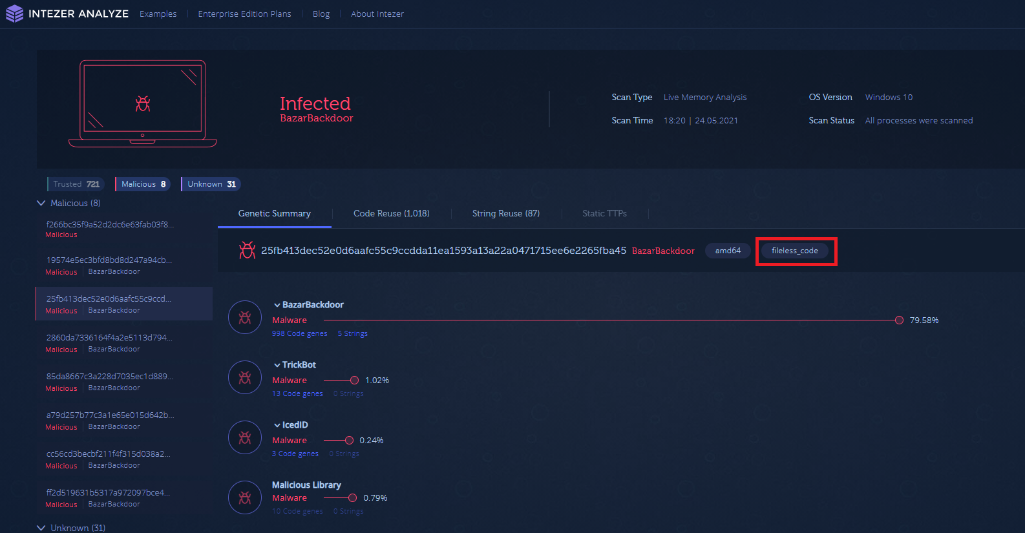The width and height of the screenshot is (1025, 533).
Task: Click the Intezer Analyze logo icon
Action: [14, 14]
